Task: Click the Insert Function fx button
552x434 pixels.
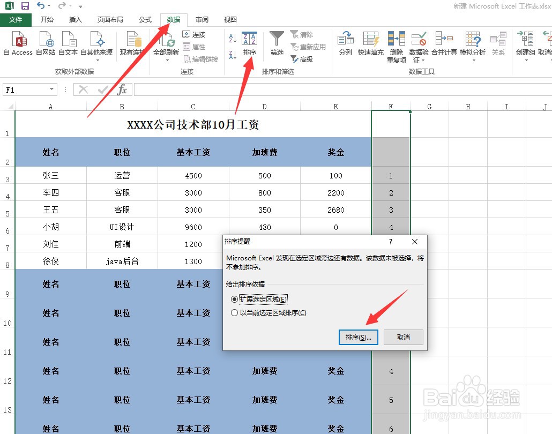Action: tap(122, 89)
